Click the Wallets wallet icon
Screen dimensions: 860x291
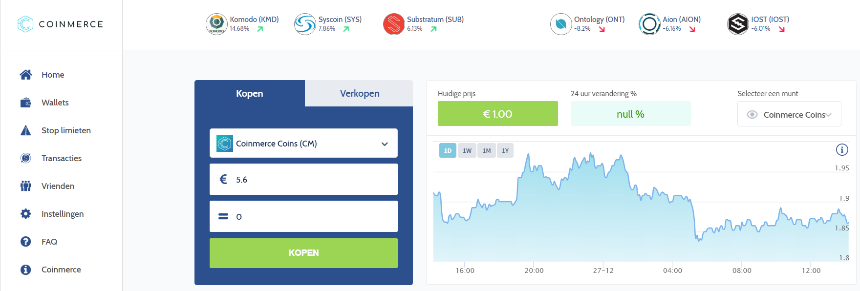tap(26, 103)
